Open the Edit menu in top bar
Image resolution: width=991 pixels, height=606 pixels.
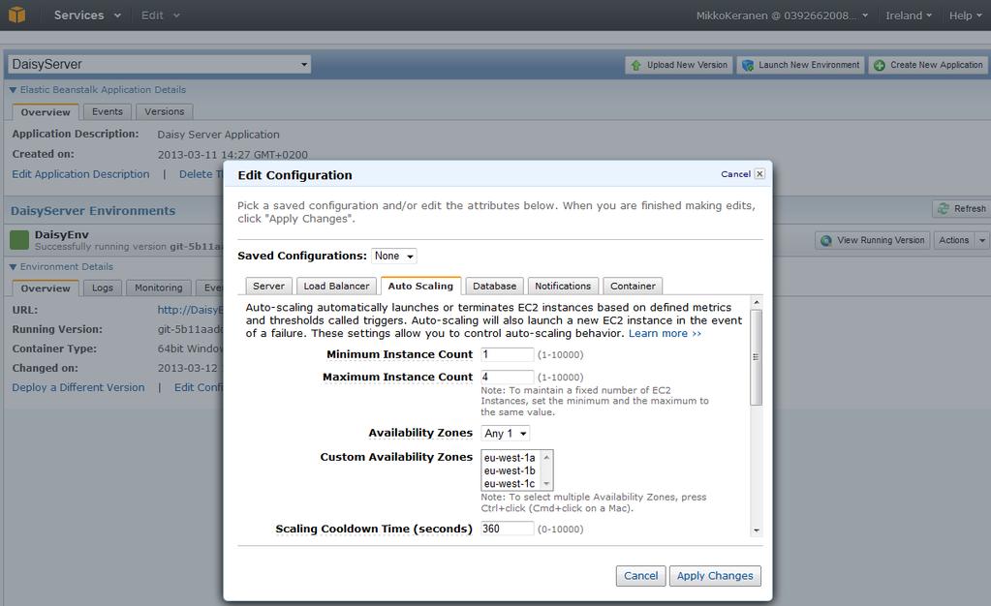click(x=160, y=15)
